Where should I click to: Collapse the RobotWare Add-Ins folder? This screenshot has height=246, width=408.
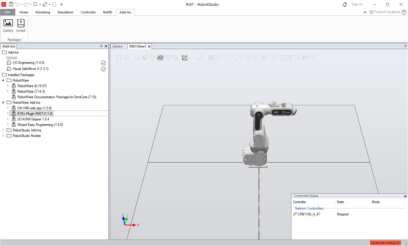pos(3,102)
